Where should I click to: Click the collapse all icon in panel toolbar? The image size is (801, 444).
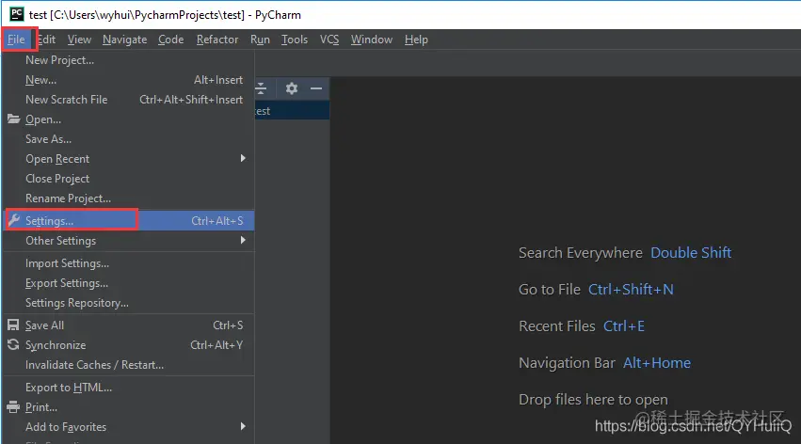coord(261,88)
